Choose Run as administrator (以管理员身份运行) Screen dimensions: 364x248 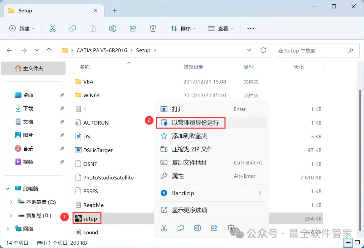[211, 122]
